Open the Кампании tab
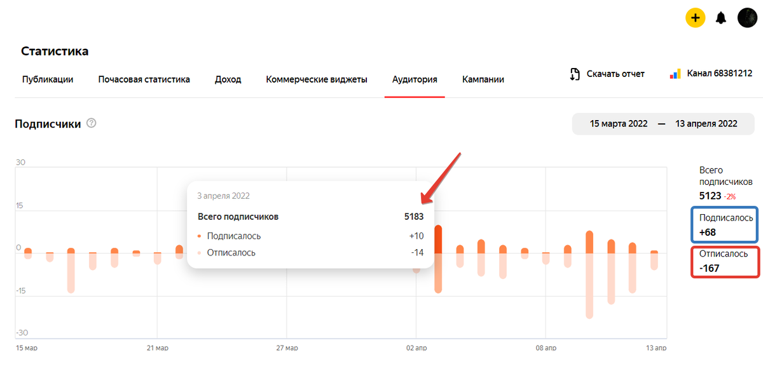This screenshot has height=378, width=763. coord(483,79)
